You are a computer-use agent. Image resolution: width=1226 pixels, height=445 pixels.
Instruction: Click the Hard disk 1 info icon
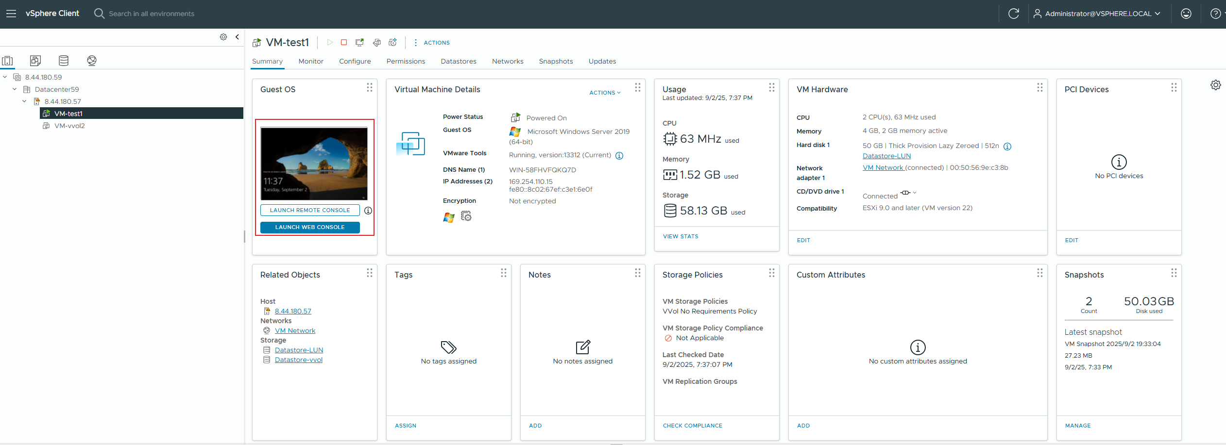click(x=1007, y=147)
